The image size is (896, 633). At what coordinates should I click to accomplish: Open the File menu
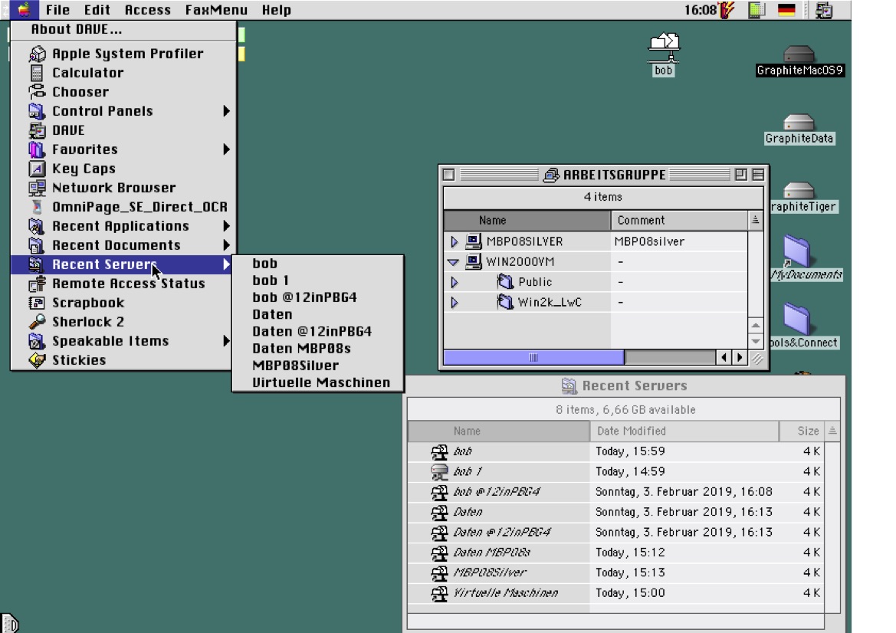[57, 10]
